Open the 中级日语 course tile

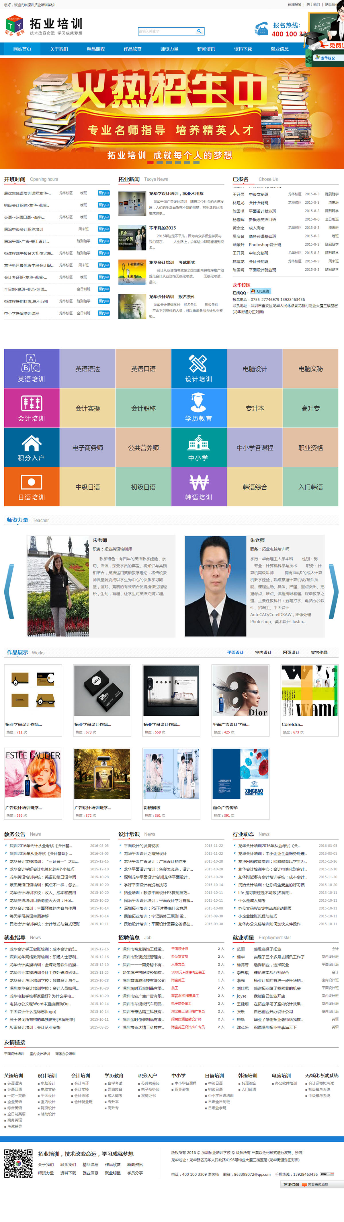click(x=87, y=487)
